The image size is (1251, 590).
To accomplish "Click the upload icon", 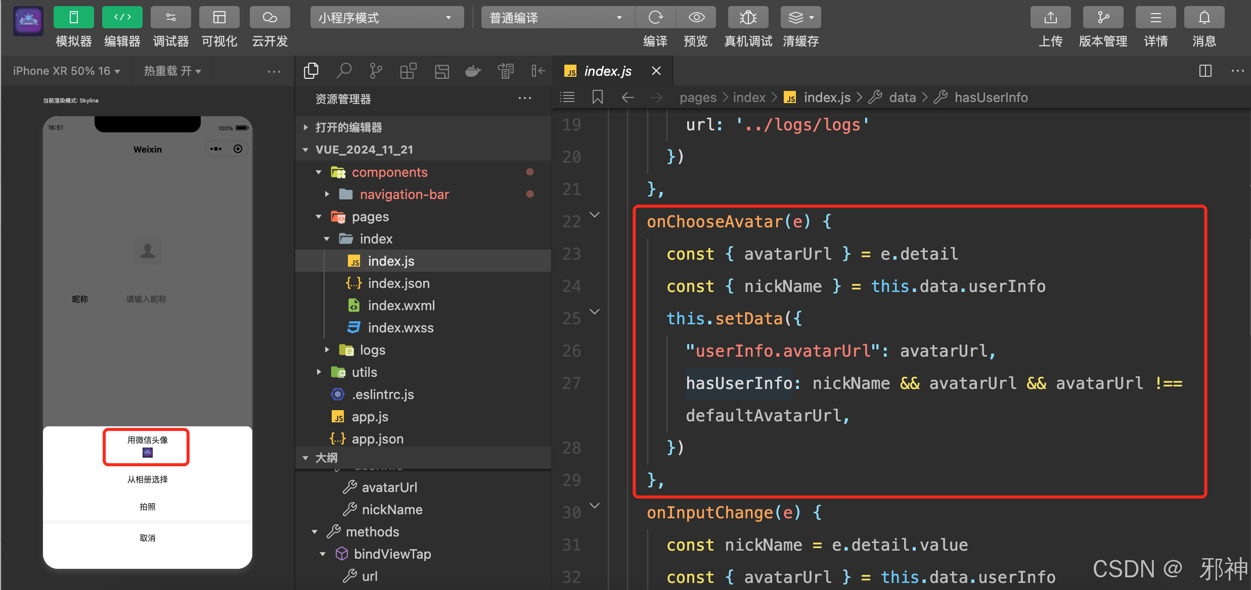I will pyautogui.click(x=1050, y=18).
